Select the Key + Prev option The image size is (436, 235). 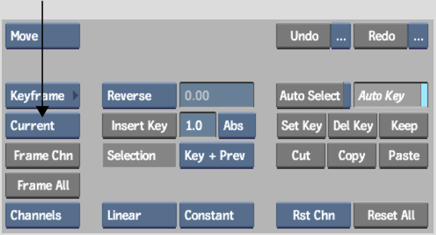[217, 155]
